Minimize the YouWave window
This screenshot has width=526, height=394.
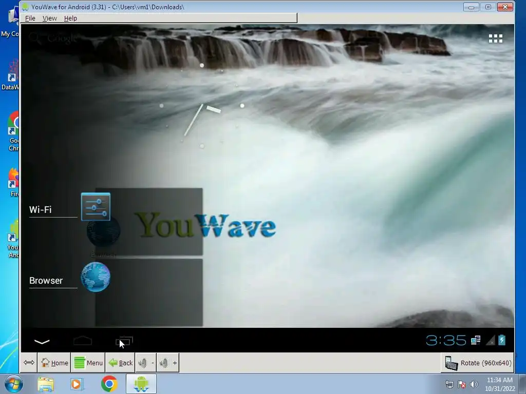[471, 7]
